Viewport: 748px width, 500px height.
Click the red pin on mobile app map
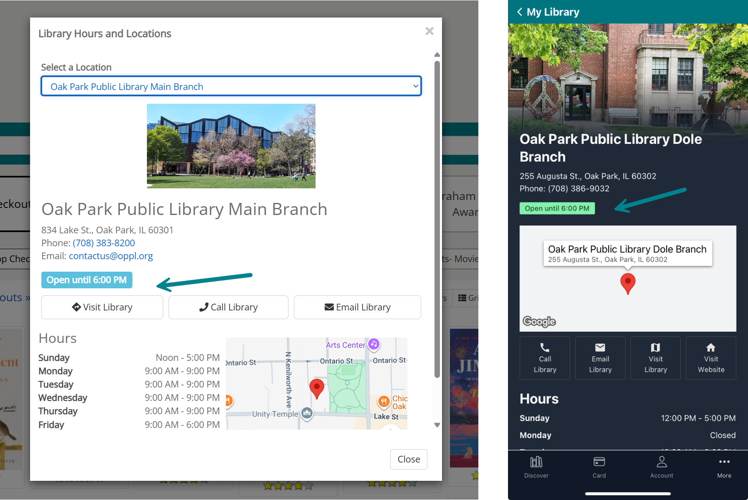(x=628, y=283)
